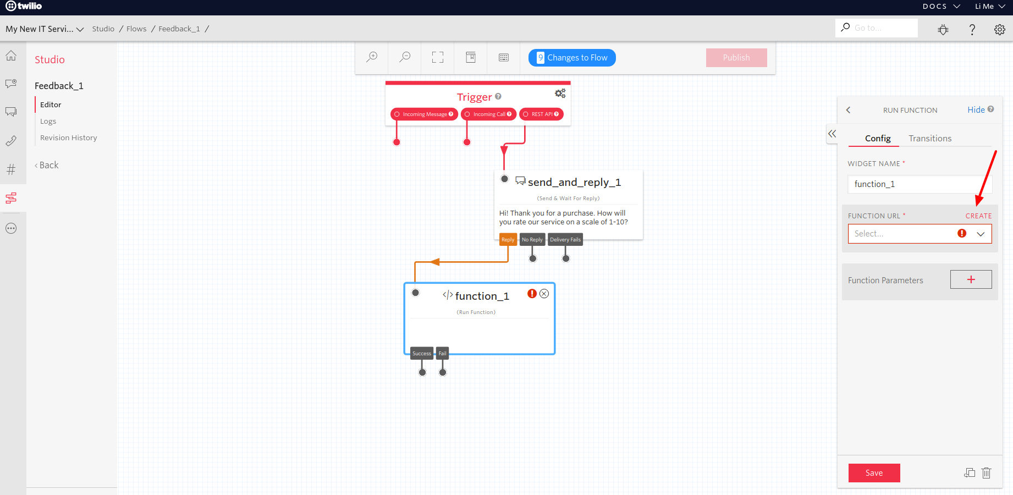Select the REST API trigger option
Image resolution: width=1013 pixels, height=495 pixels.
tap(541, 114)
